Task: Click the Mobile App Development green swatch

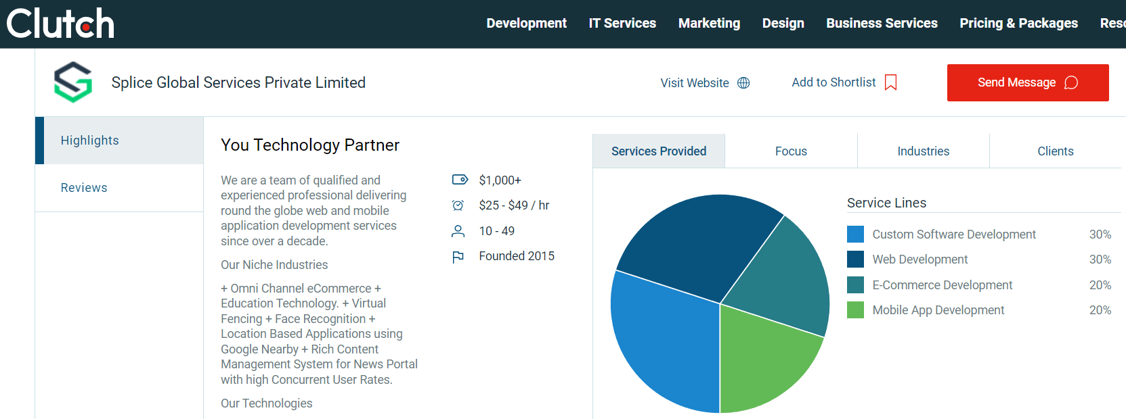Action: (x=855, y=310)
